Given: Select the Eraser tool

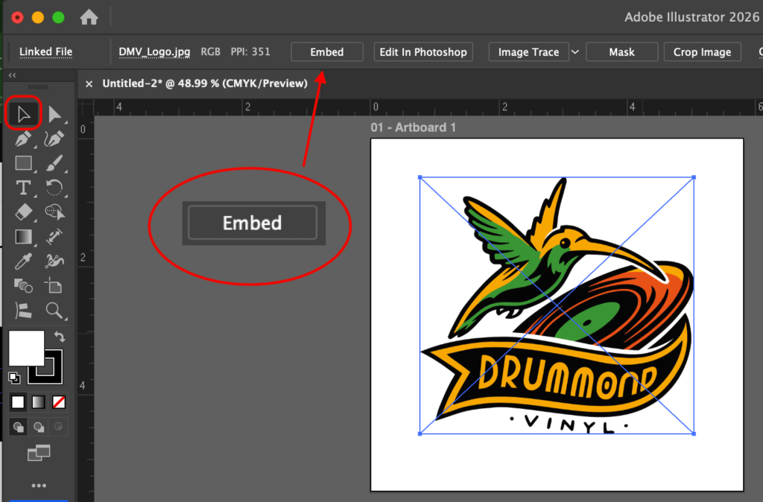Looking at the screenshot, I should coord(23,212).
